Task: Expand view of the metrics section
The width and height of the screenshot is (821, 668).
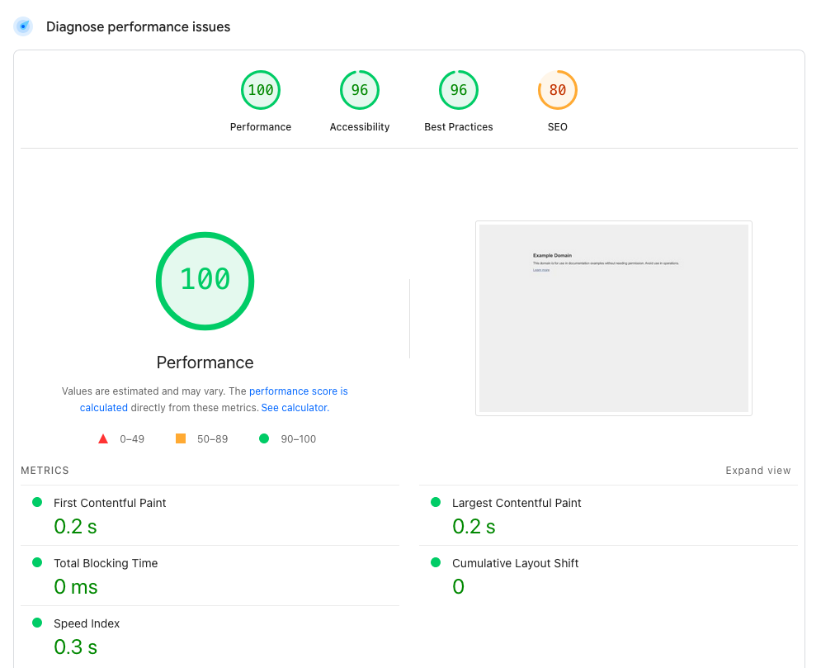Action: coord(757,471)
